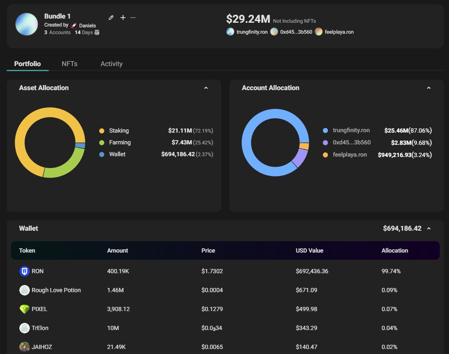Click the JAIHOZ USD value $140.47
Screen dimensions: 449x354
306,347
